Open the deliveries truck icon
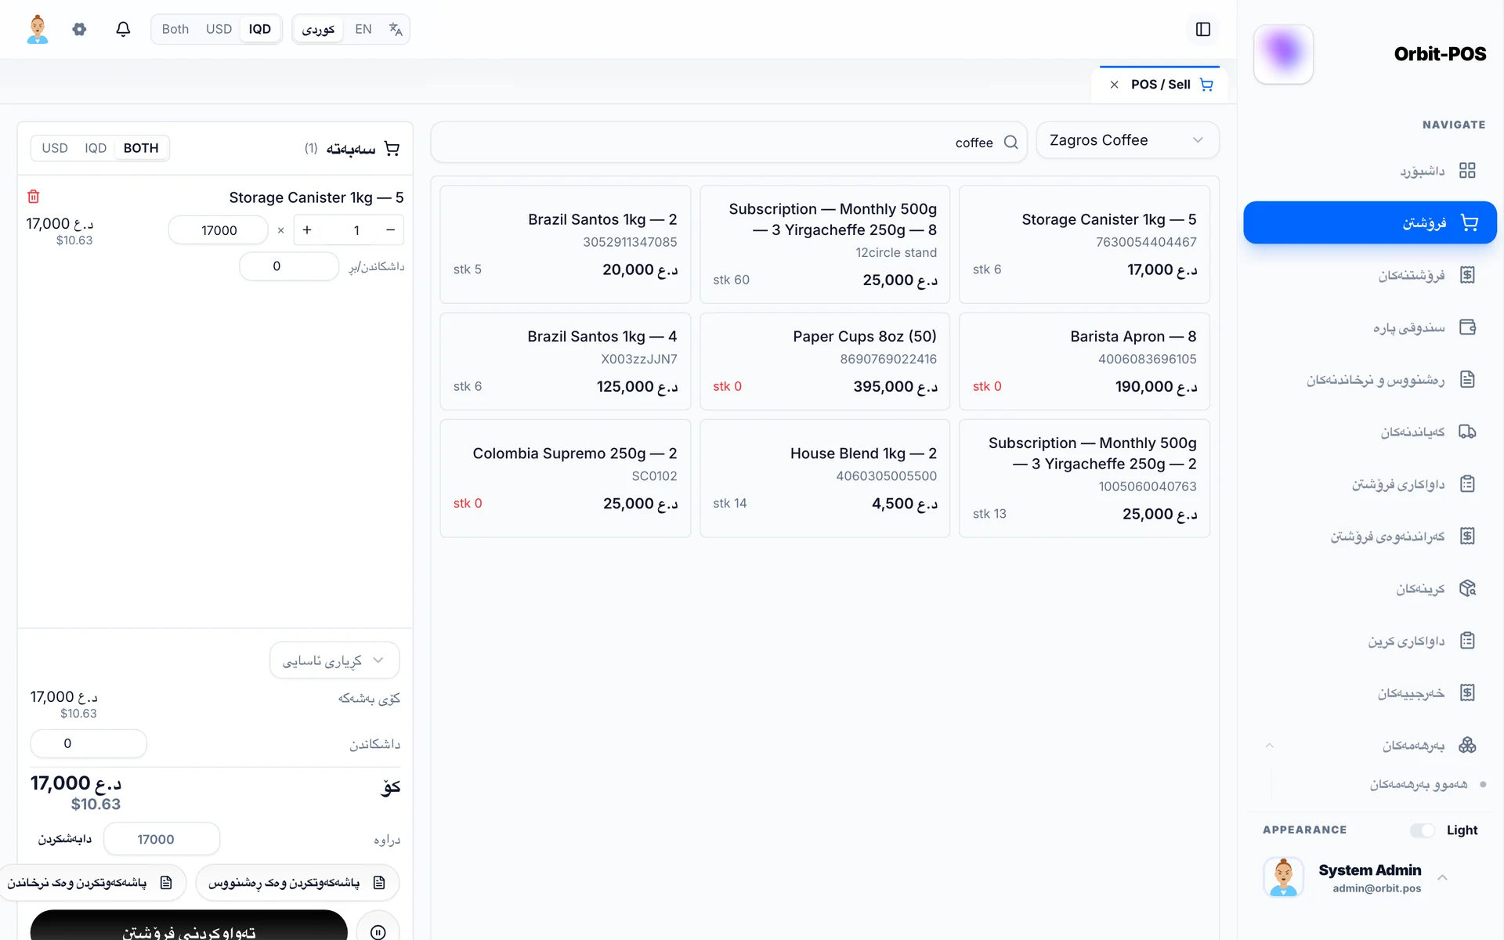This screenshot has height=940, width=1504. coord(1467,432)
